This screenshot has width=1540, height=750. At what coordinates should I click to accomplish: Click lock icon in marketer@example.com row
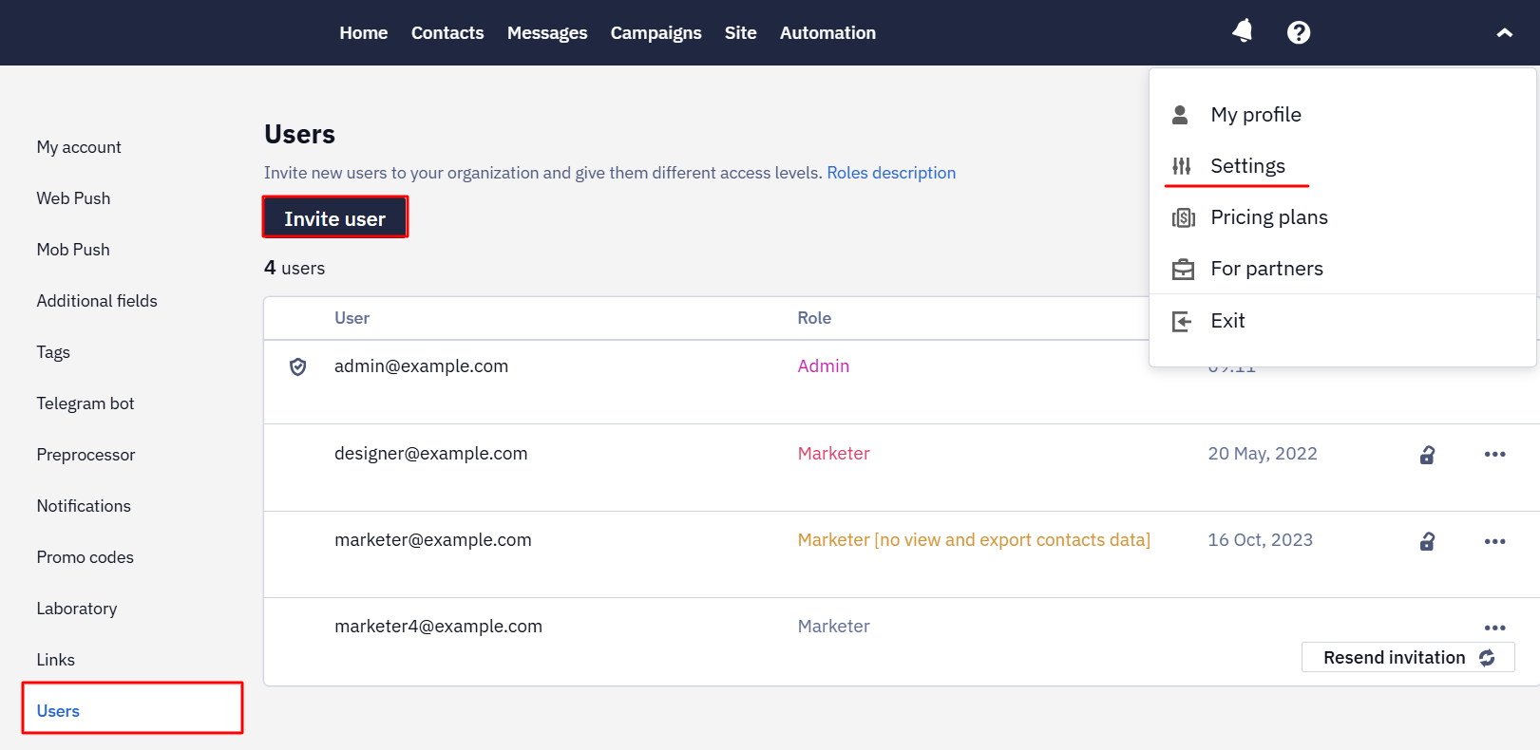[x=1427, y=541]
